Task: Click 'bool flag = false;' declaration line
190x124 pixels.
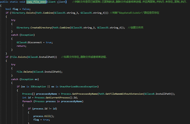Action: point(18,9)
